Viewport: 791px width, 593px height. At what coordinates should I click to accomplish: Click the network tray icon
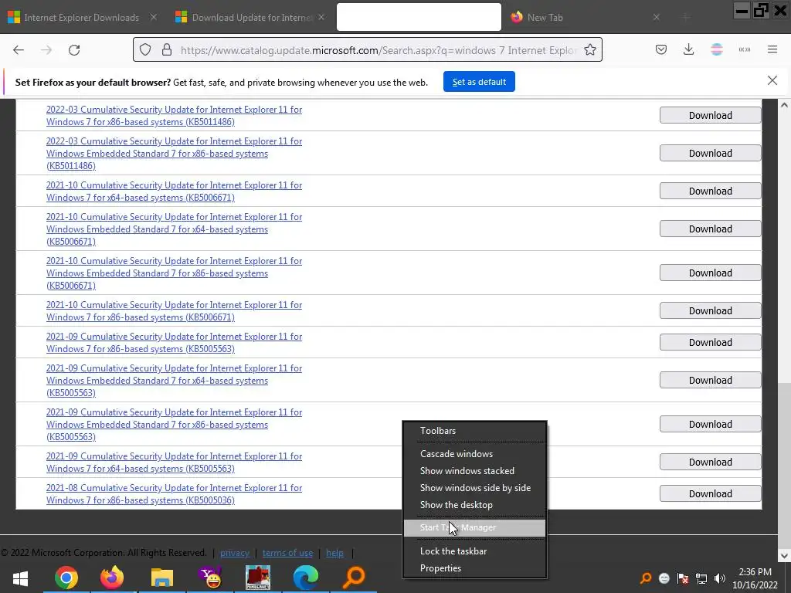(701, 578)
